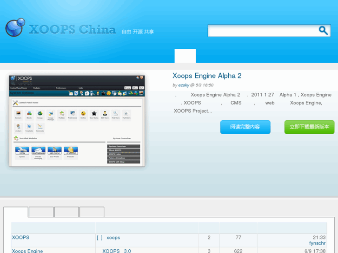The height and width of the screenshot is (253, 338).
Task: Open the xoops topic link in first row
Action: tap(113, 238)
